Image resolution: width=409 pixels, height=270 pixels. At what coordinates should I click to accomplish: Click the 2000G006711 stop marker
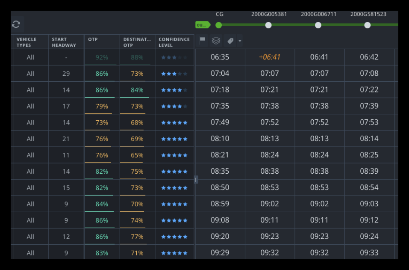(318, 25)
